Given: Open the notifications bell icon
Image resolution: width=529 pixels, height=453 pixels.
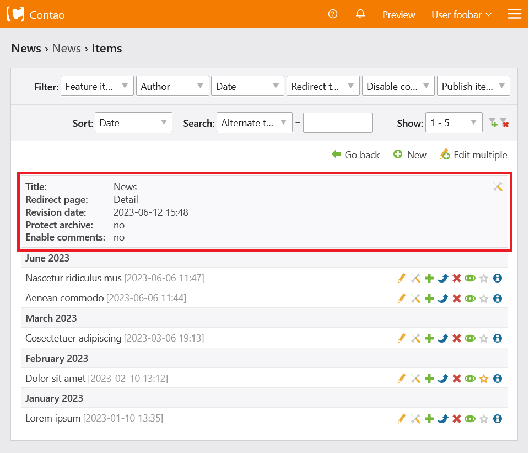Looking at the screenshot, I should coord(360,14).
